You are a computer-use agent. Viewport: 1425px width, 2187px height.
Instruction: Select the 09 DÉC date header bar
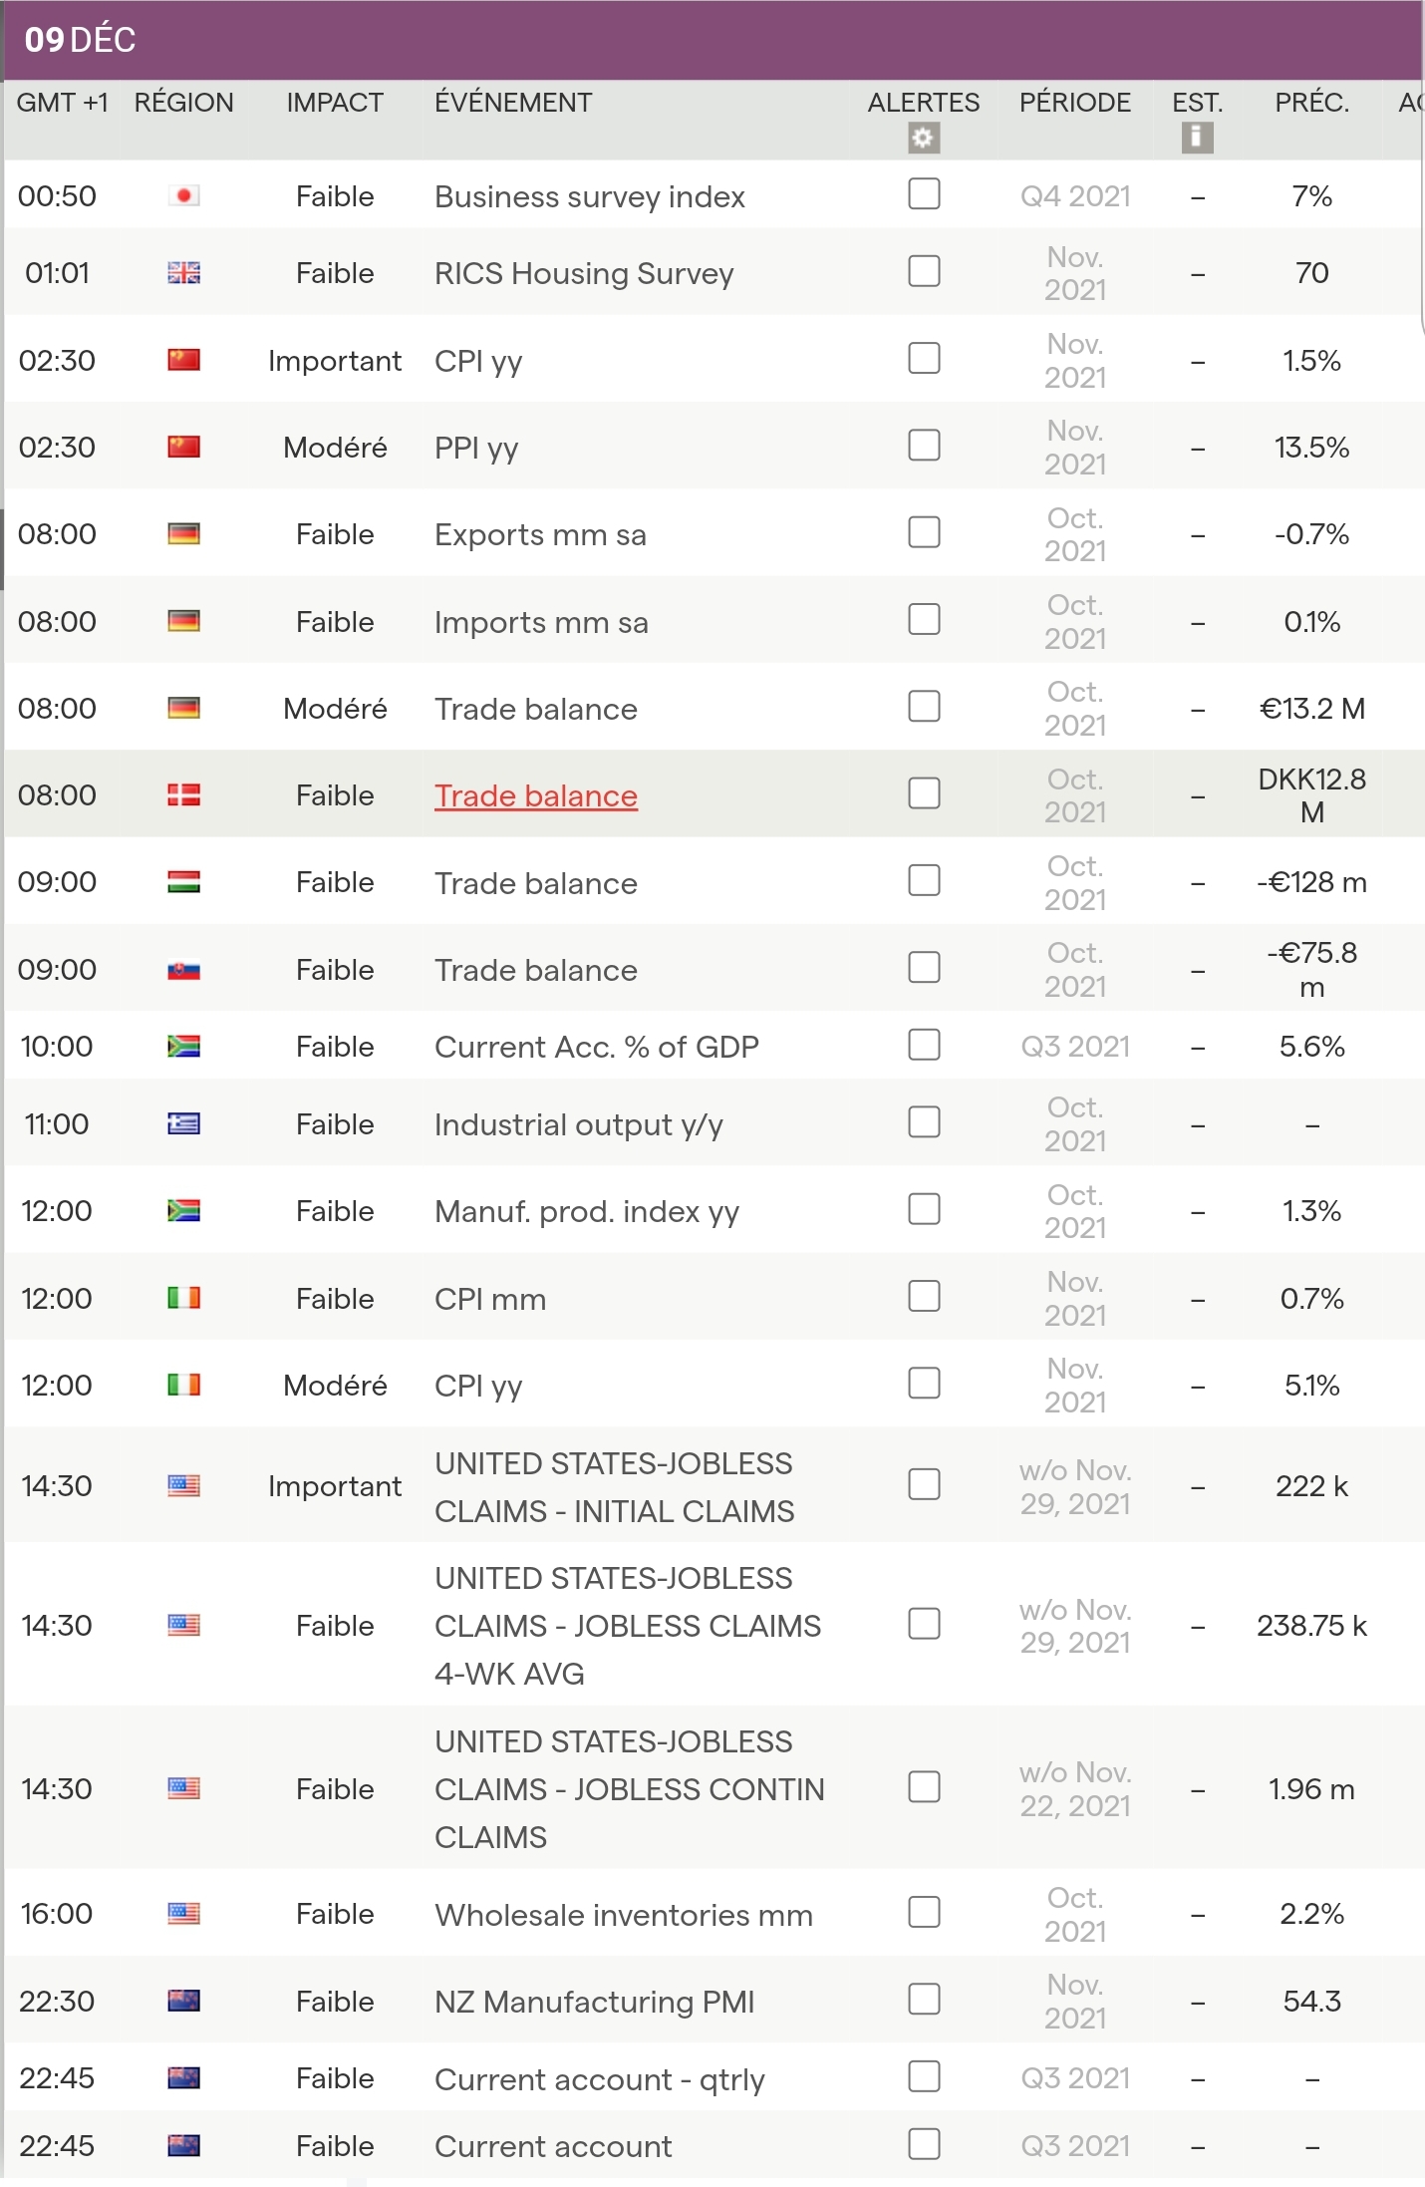click(712, 40)
